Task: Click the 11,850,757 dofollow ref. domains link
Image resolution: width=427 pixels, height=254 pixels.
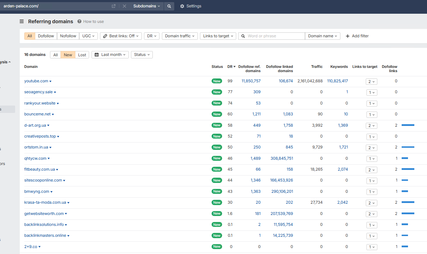Action: click(x=251, y=81)
